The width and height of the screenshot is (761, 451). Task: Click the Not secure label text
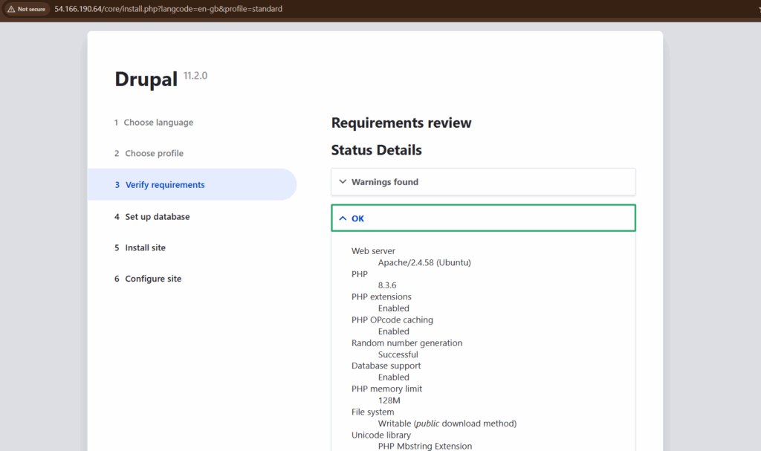31,9
